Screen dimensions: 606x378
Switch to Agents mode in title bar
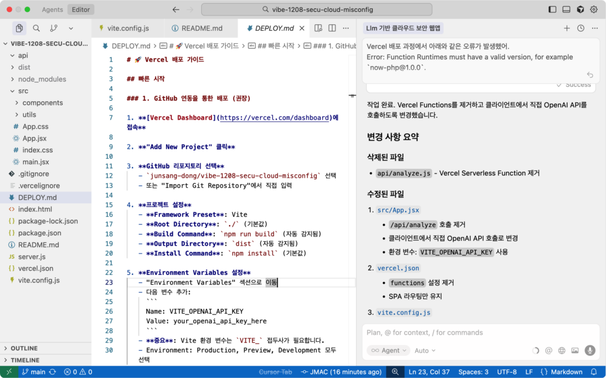coord(53,9)
